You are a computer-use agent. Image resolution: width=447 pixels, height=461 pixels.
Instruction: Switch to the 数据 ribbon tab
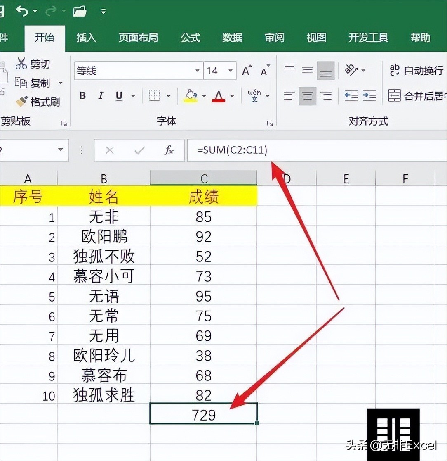coord(232,38)
